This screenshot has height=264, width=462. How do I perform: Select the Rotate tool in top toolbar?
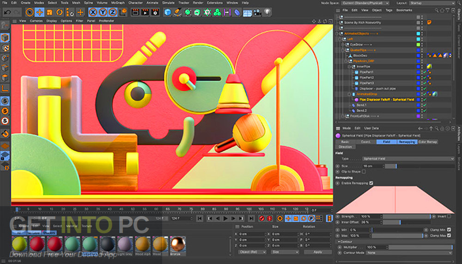[60, 12]
